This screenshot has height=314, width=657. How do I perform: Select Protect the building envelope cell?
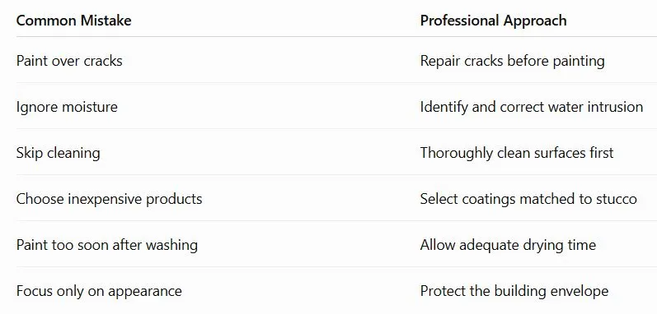[514, 291]
